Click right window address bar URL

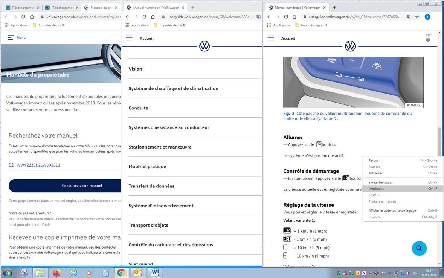pos(355,17)
